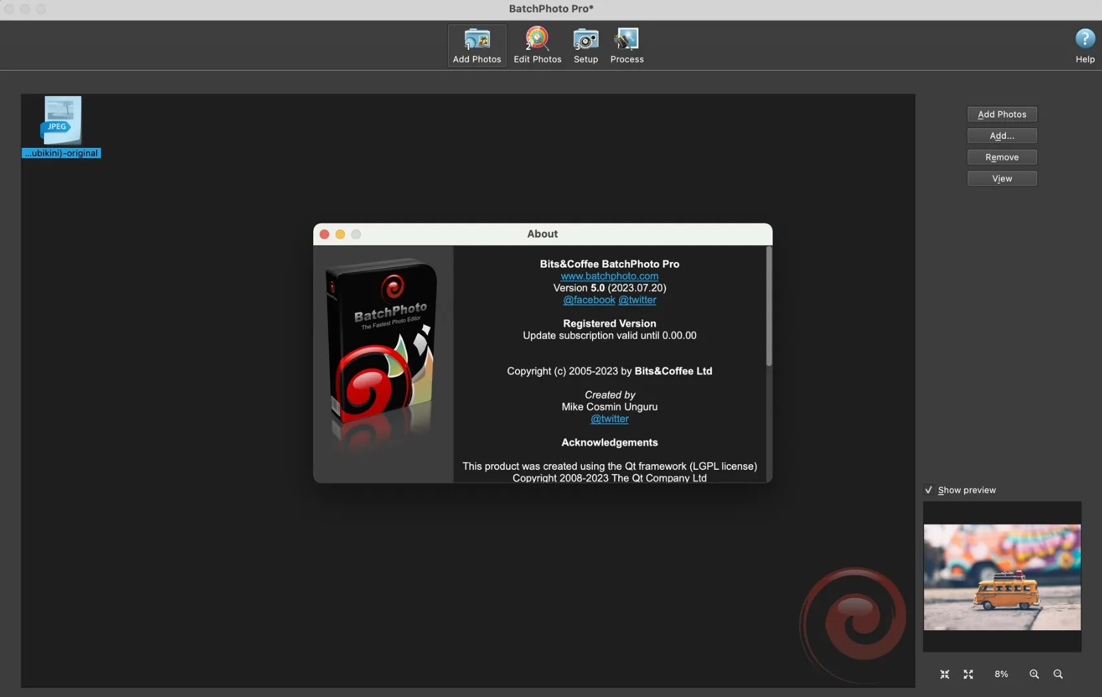Open the www.batchphoto.com link in the About dialog
The height and width of the screenshot is (697, 1102).
click(609, 276)
